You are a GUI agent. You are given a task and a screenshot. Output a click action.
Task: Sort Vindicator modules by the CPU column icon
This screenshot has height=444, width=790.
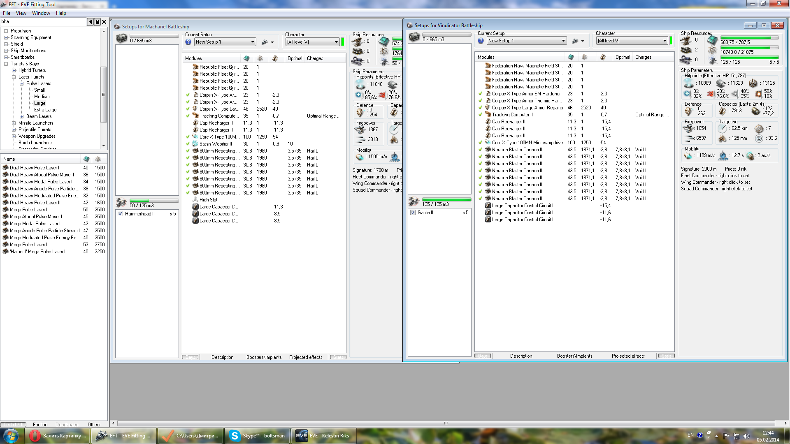[x=571, y=57]
